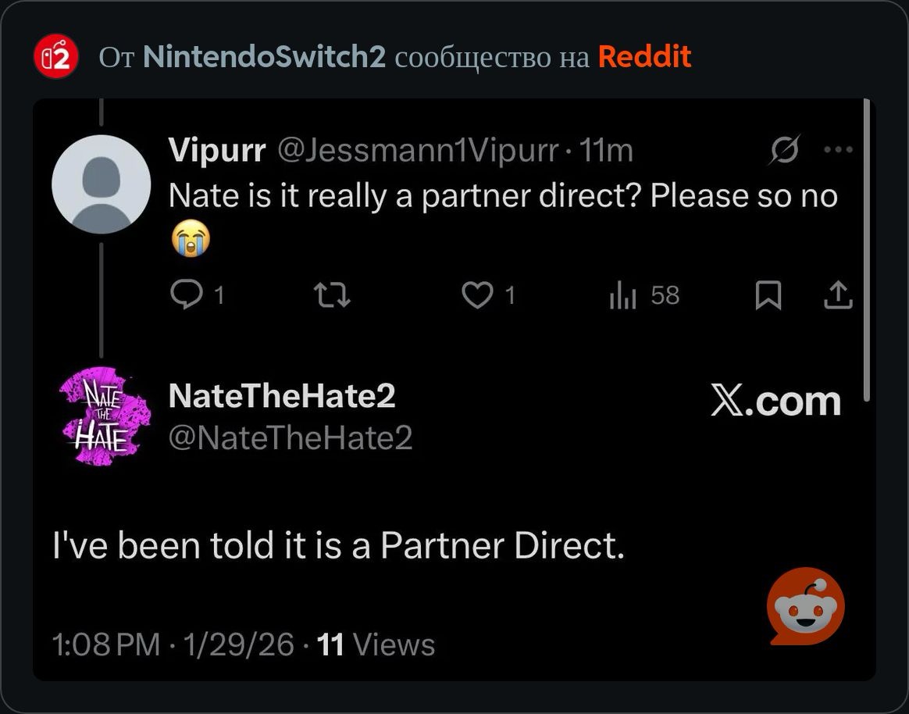Screen dimensions: 909x714
Task: Click the Grok slashed-circle icon
Action: coord(783,151)
